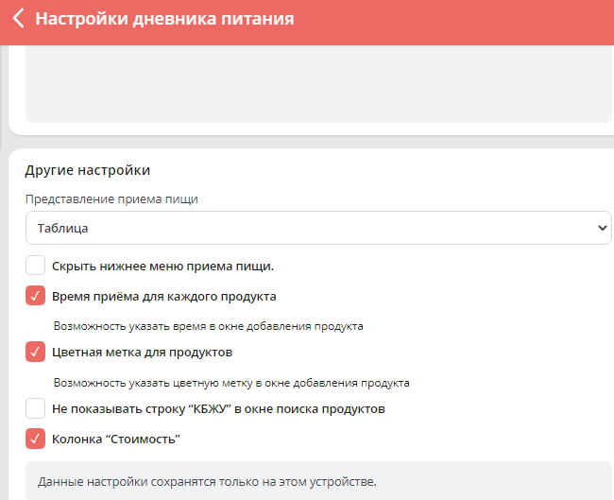
Task: Click the "Не показывать строку КБЖУ" label text
Action: 217,408
